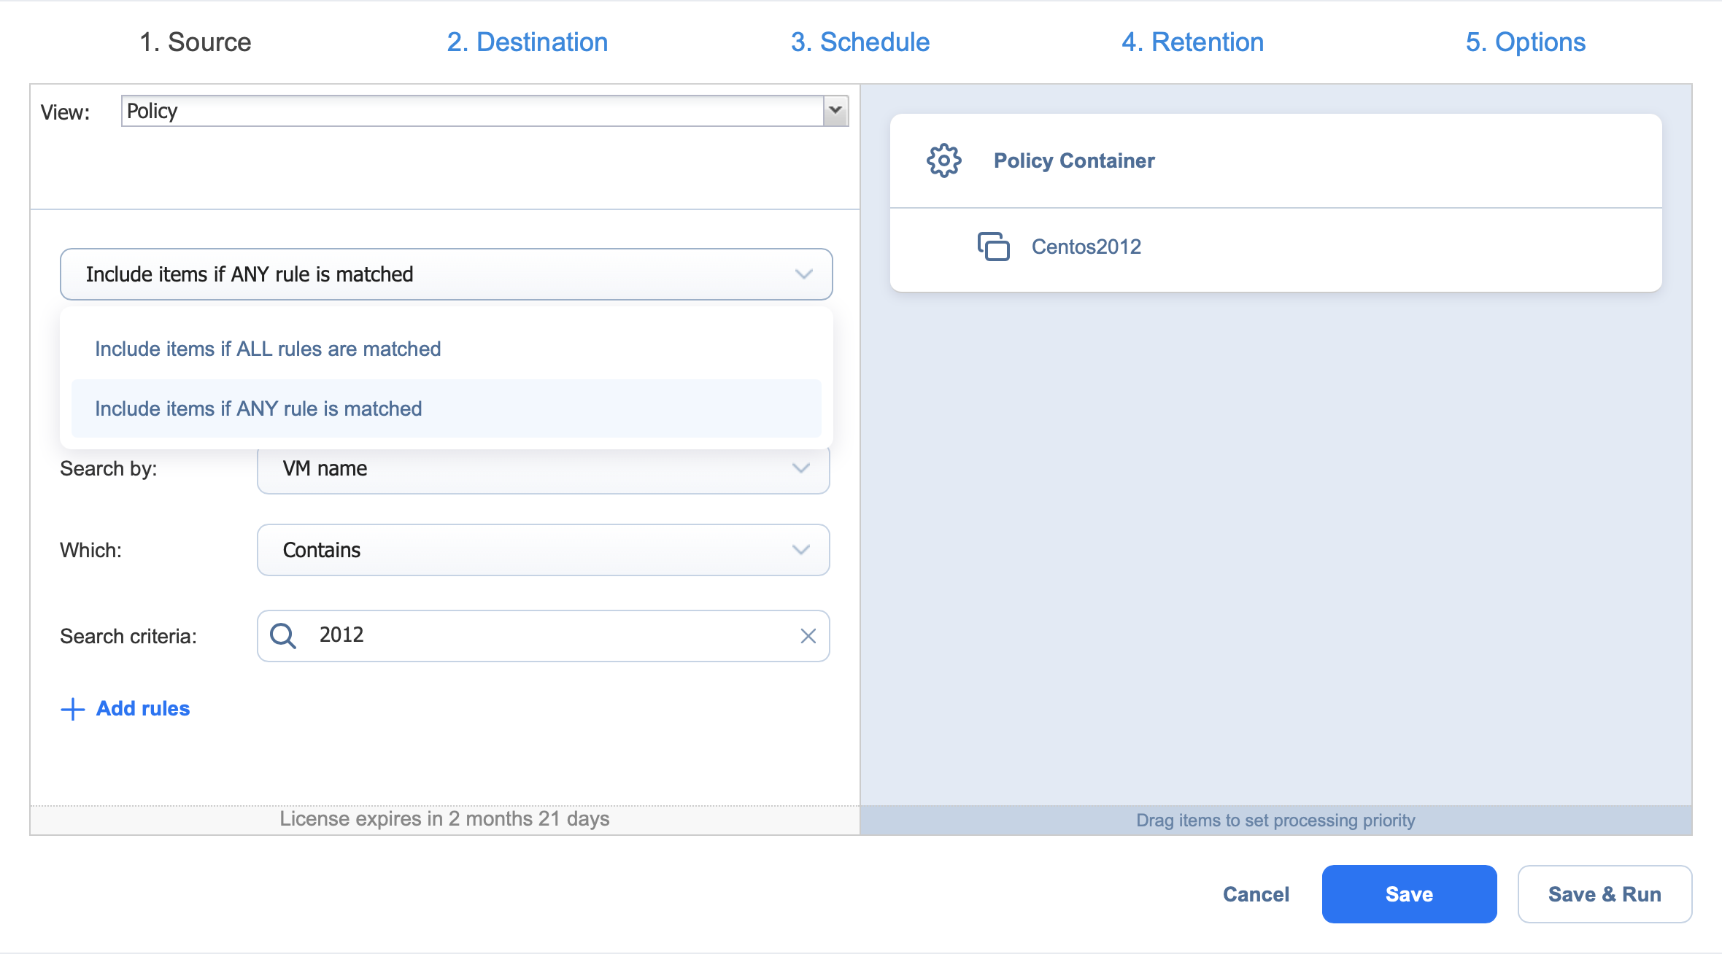The image size is (1722, 954).
Task: Click the Save & Run button
Action: click(1604, 894)
